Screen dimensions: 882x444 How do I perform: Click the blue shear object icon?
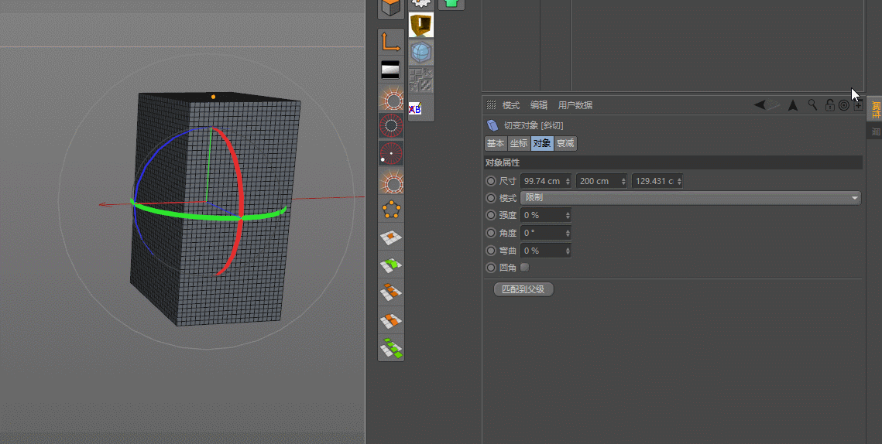pyautogui.click(x=492, y=125)
